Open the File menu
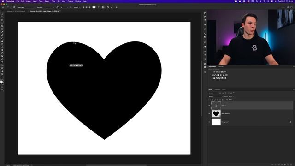Viewport: 295px width, 166px height. [x=18, y=1]
